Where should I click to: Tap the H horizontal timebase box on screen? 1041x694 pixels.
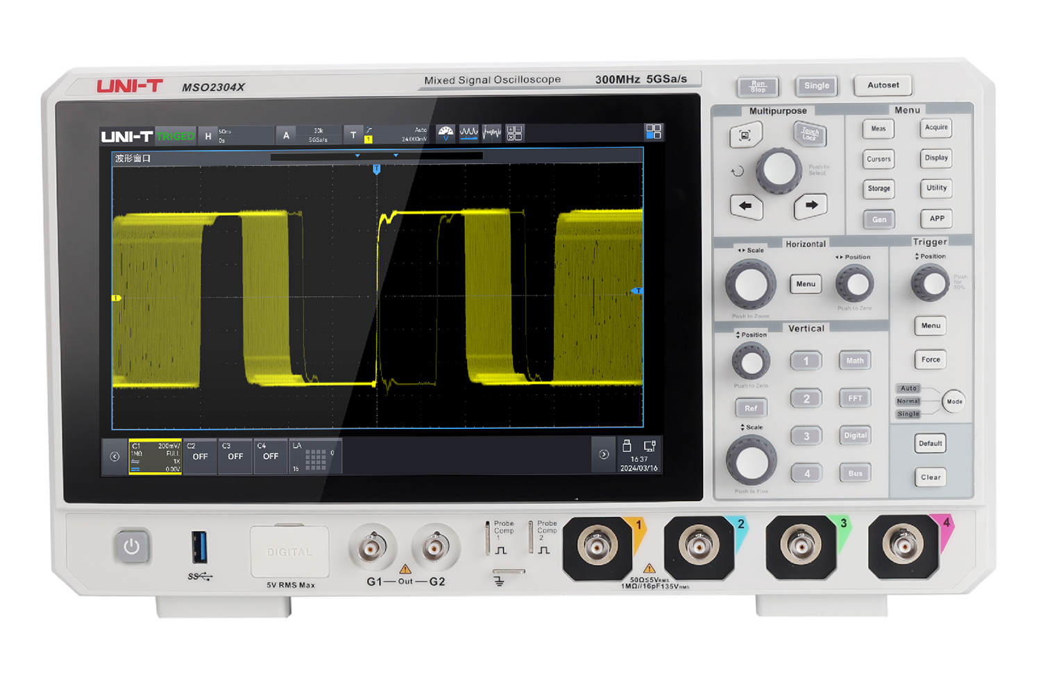[x=235, y=135]
